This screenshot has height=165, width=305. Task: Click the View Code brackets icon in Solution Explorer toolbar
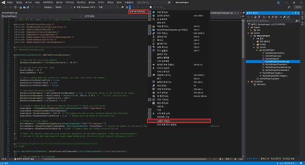tap(281, 17)
